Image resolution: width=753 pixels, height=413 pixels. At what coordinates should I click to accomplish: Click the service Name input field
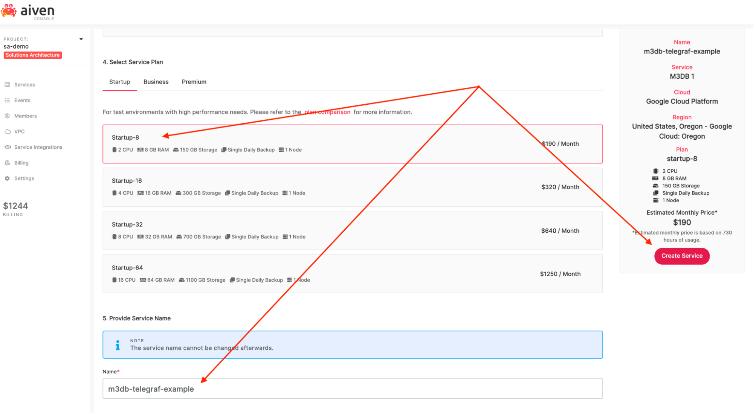tap(353, 389)
